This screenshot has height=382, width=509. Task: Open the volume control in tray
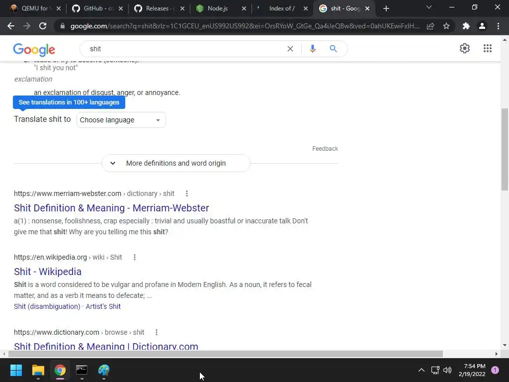point(447,370)
